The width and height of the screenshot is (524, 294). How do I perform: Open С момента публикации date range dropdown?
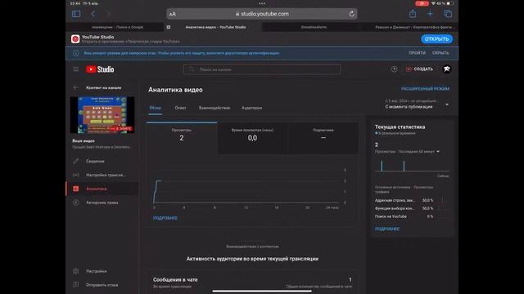417,104
